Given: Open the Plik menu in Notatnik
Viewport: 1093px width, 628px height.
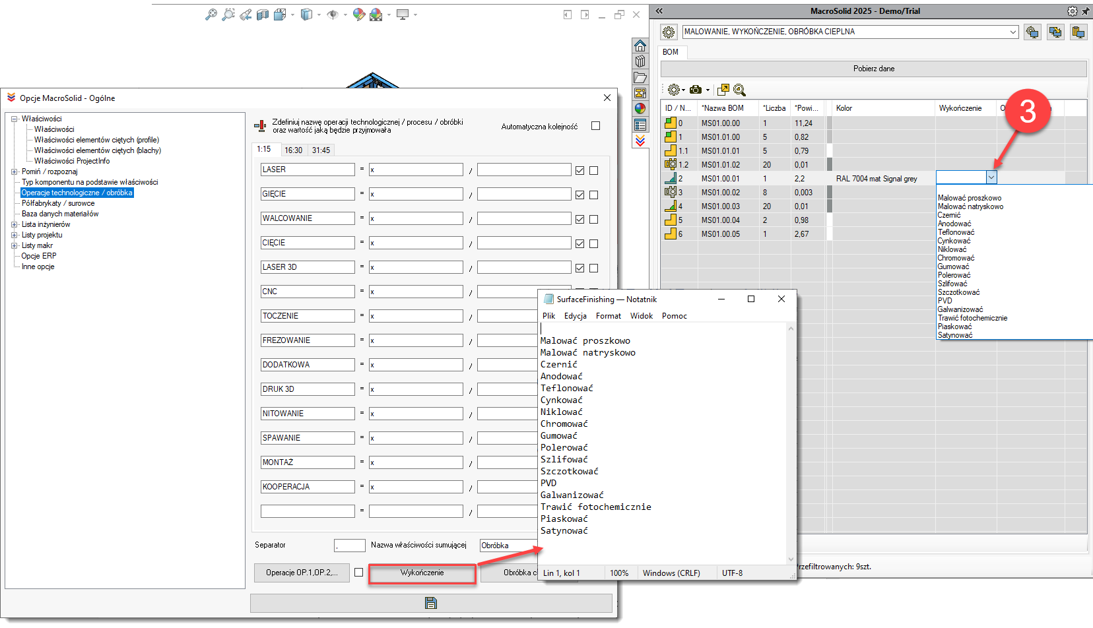Looking at the screenshot, I should point(548,316).
